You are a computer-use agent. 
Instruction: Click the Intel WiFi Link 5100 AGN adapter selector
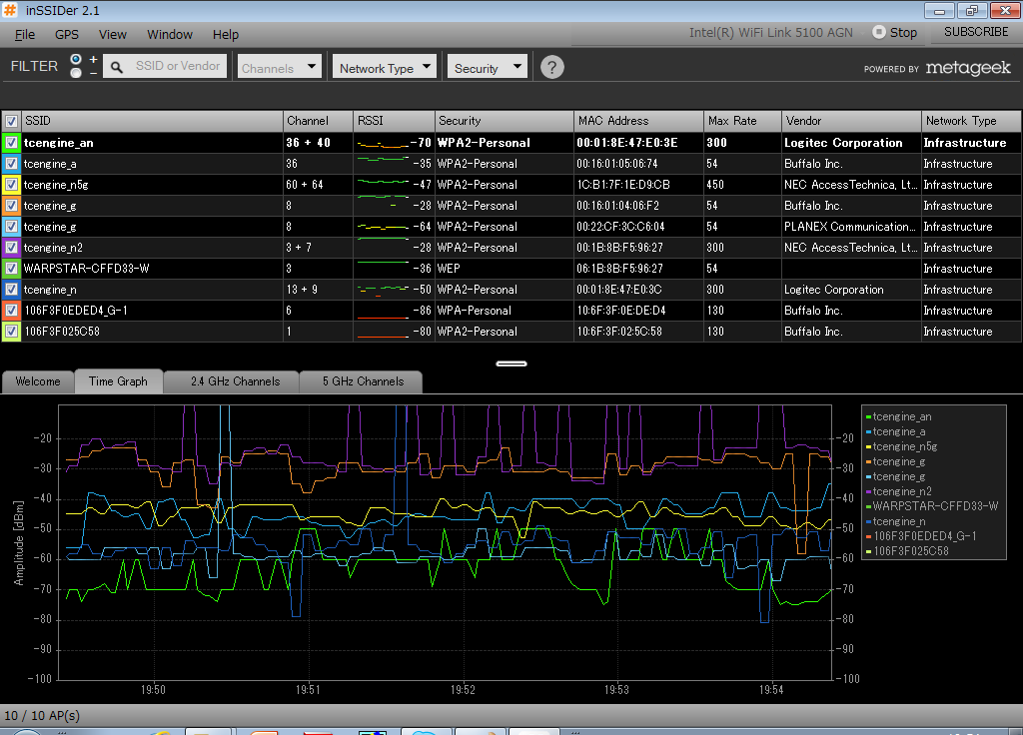click(x=770, y=33)
